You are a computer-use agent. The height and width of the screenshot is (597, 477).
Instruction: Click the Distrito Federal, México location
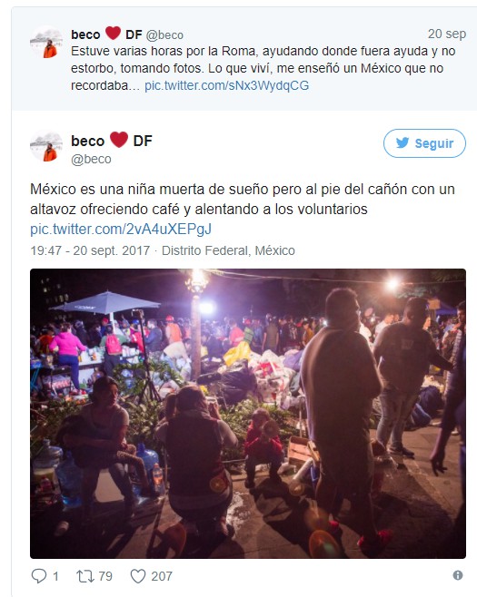tap(228, 250)
